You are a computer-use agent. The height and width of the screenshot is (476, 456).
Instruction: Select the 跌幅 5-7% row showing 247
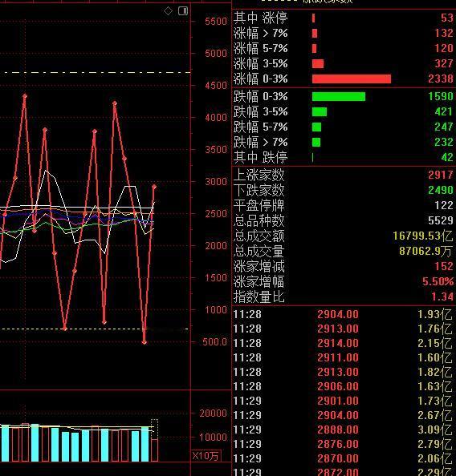[344, 127]
